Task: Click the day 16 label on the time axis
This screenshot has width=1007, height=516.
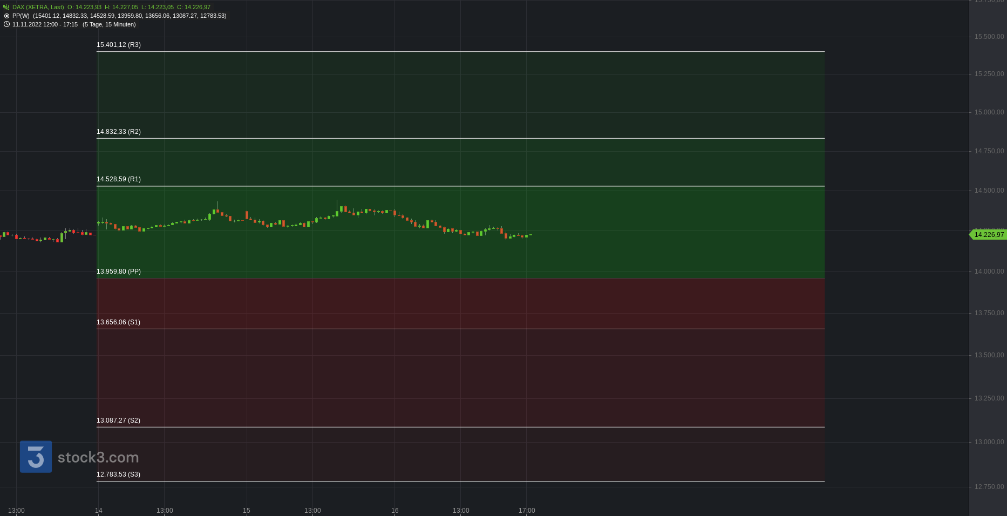Action: tap(395, 511)
